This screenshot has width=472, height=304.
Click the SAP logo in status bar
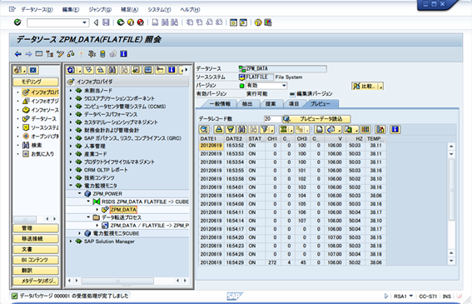pos(234,297)
